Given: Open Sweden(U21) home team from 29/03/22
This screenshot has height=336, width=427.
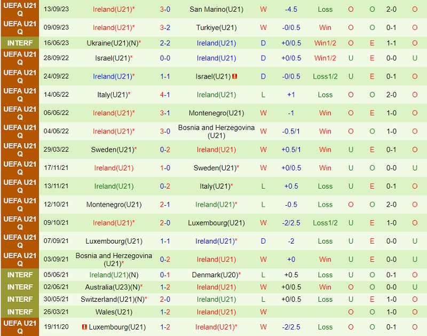Looking at the screenshot, I should pos(109,150).
